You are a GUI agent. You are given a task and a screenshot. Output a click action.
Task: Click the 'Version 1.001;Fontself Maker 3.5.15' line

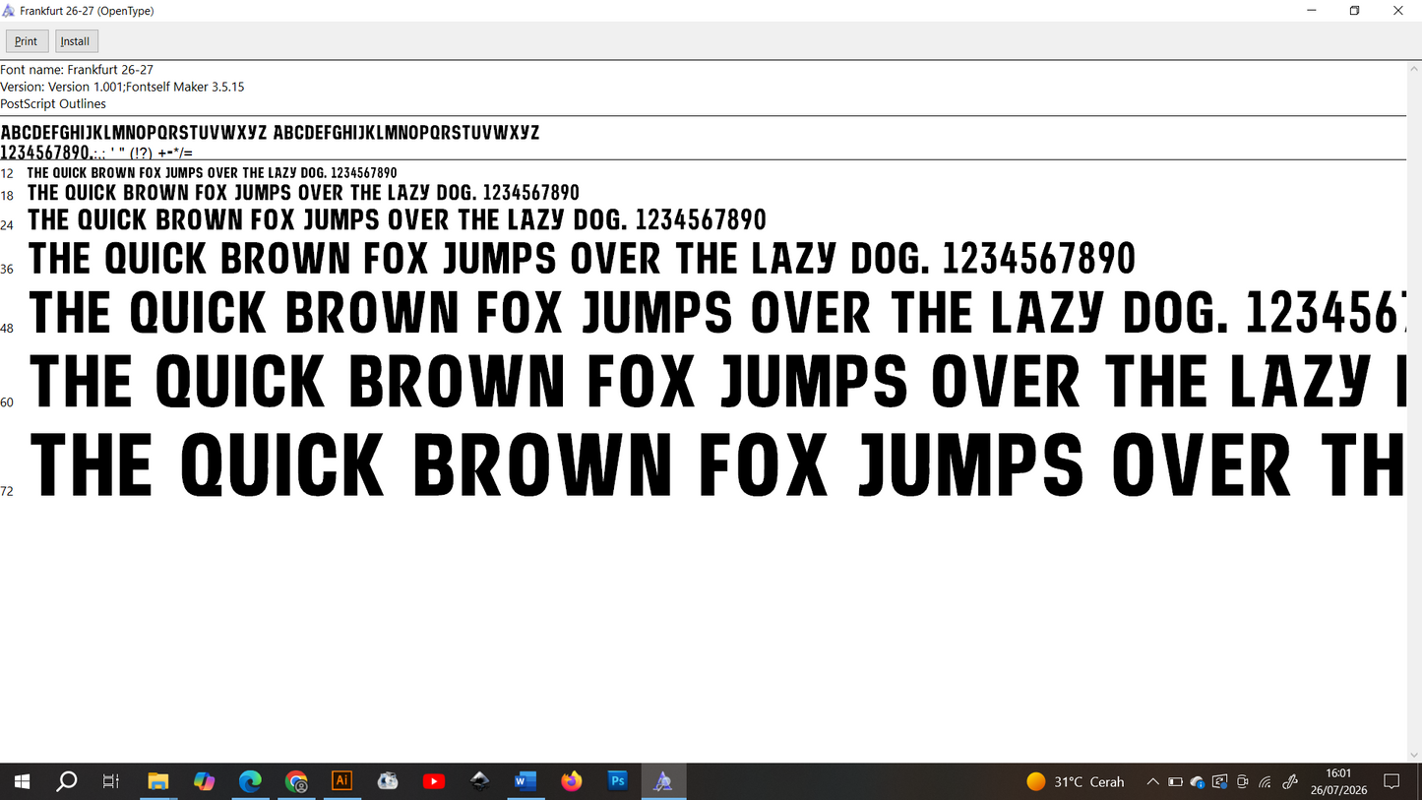click(x=122, y=87)
